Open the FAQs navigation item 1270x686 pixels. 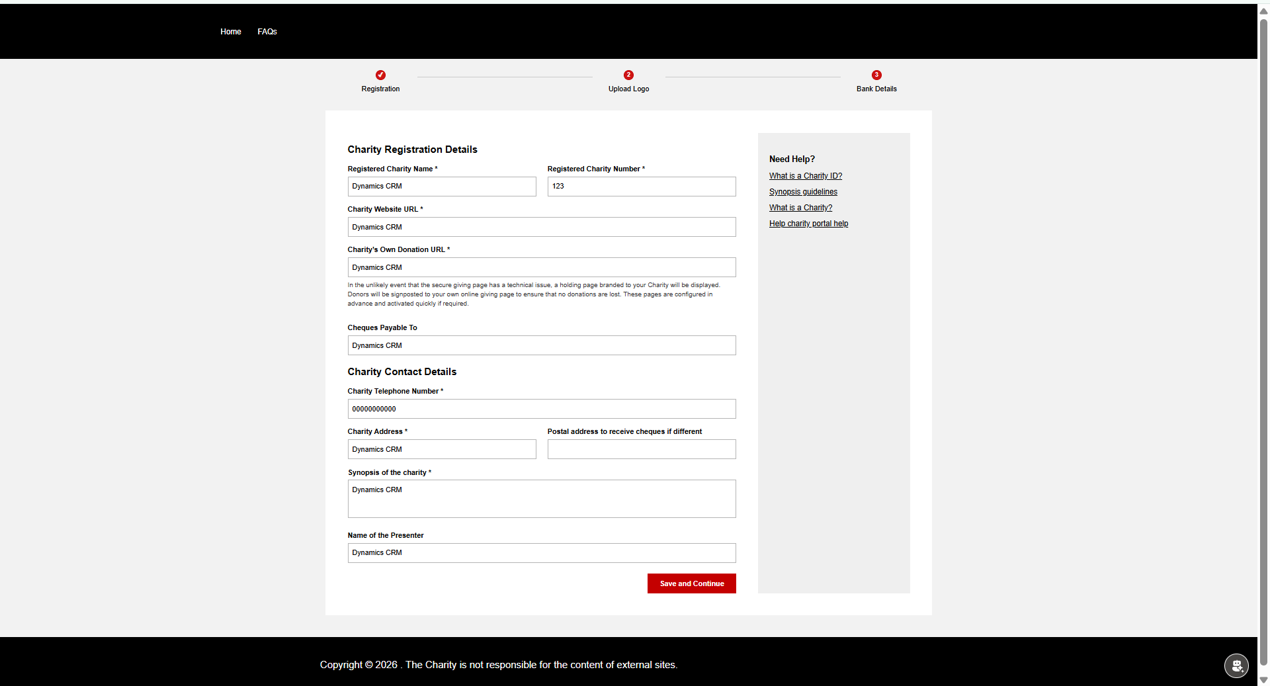[x=267, y=32]
